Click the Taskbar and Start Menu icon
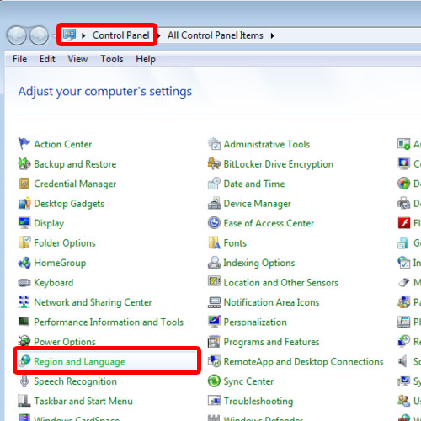This screenshot has width=421, height=421. click(x=24, y=401)
